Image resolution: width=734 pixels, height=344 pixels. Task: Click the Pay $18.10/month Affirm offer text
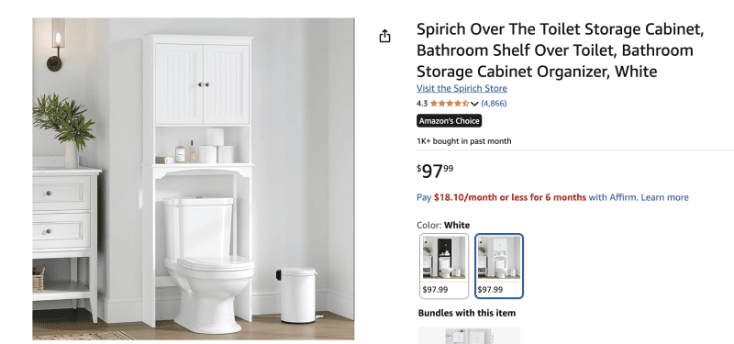tap(501, 197)
